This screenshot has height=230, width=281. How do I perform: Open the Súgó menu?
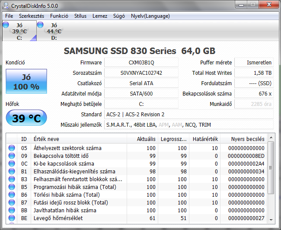tap(119, 16)
